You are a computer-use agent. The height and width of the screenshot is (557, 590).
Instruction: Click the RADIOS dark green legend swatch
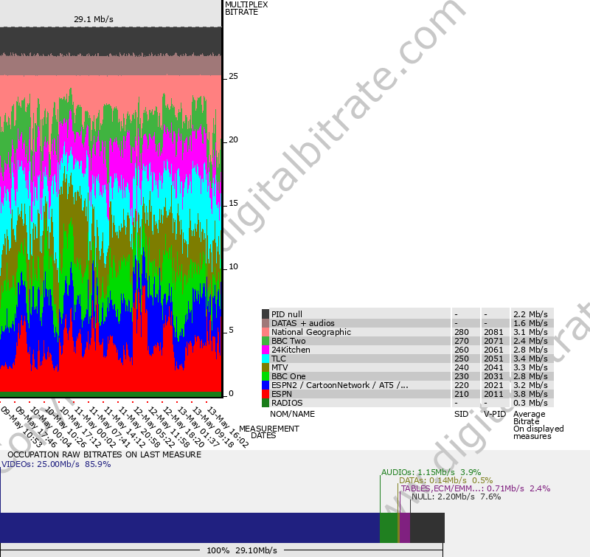pos(265,403)
